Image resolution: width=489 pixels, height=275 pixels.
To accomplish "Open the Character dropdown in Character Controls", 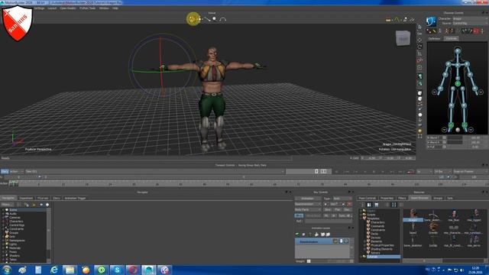I will 471,18.
